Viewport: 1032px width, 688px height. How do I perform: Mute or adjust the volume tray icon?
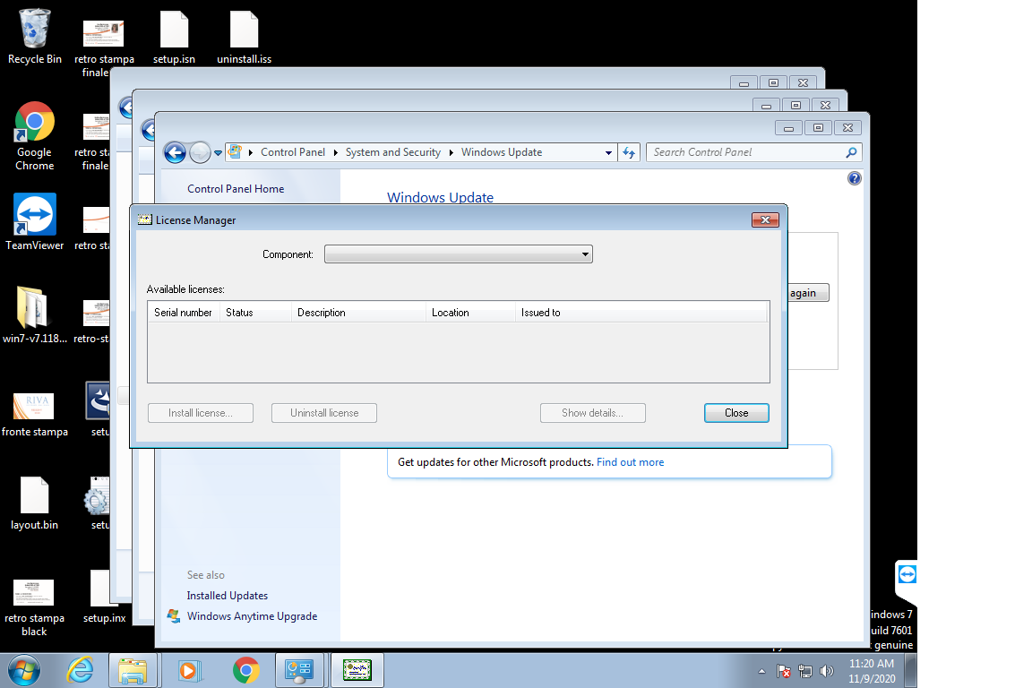coord(827,670)
